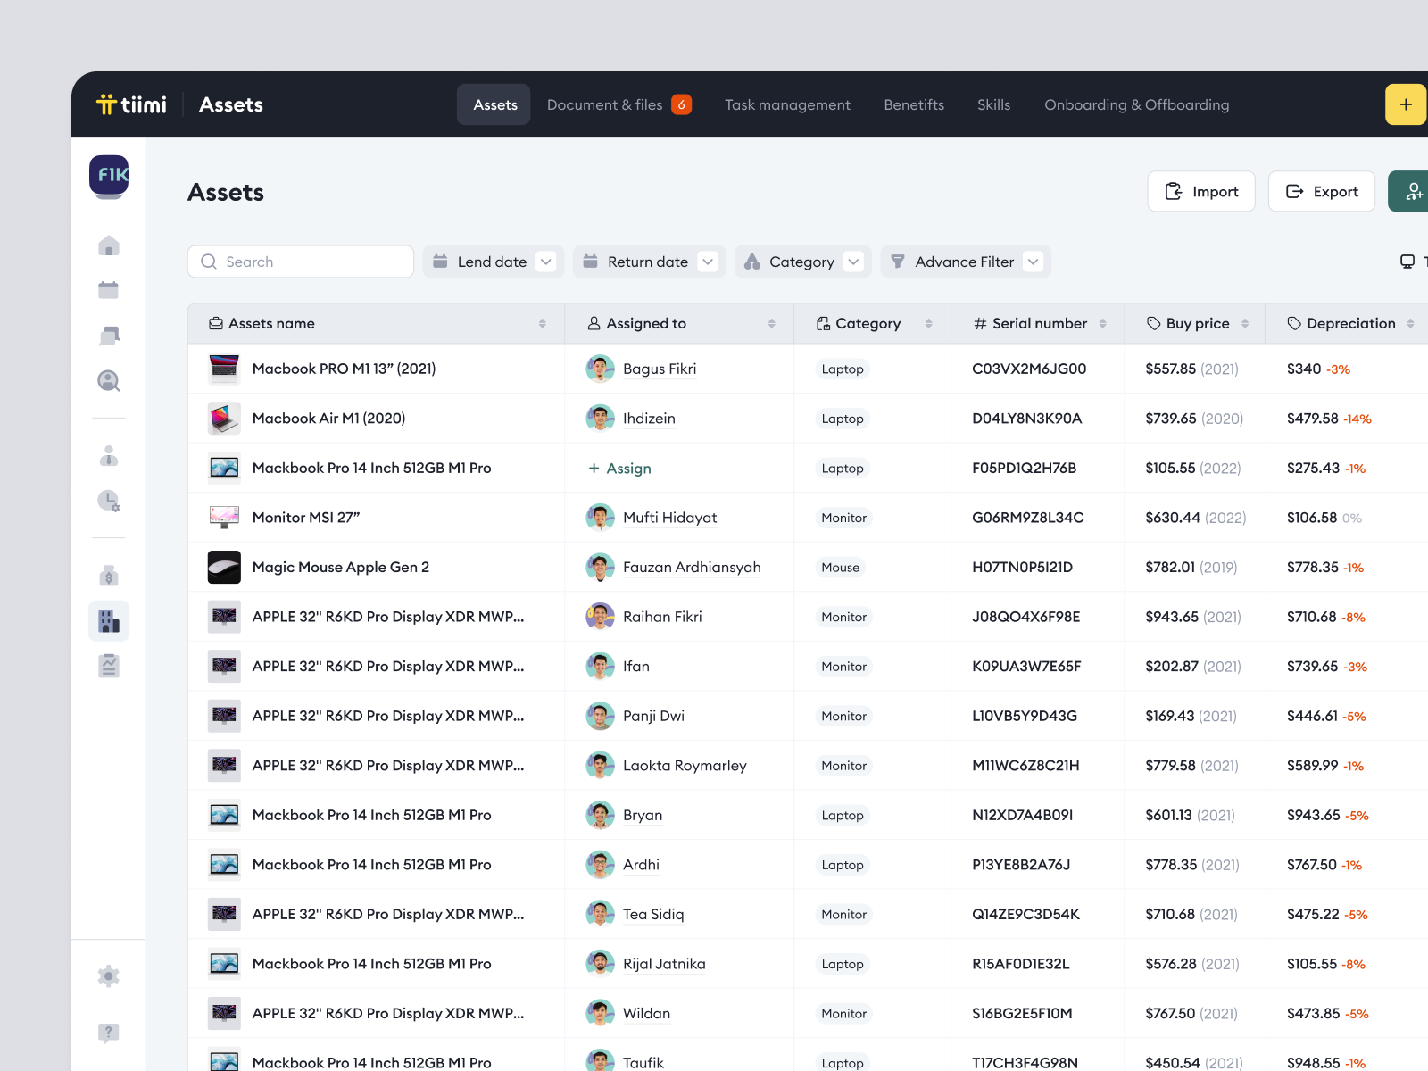This screenshot has height=1071, width=1428.
Task: Open the Settings gear at sidebar bottom
Action: pyautogui.click(x=108, y=976)
